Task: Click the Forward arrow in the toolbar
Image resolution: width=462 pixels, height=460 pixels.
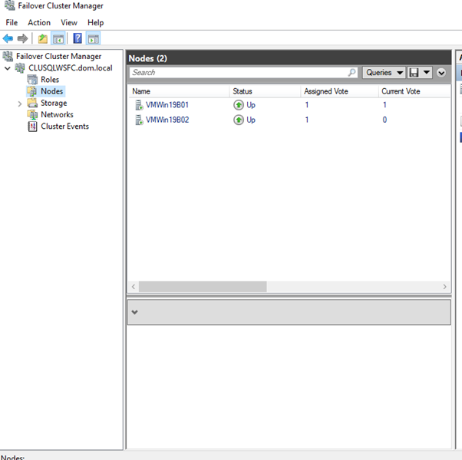Action: point(23,38)
